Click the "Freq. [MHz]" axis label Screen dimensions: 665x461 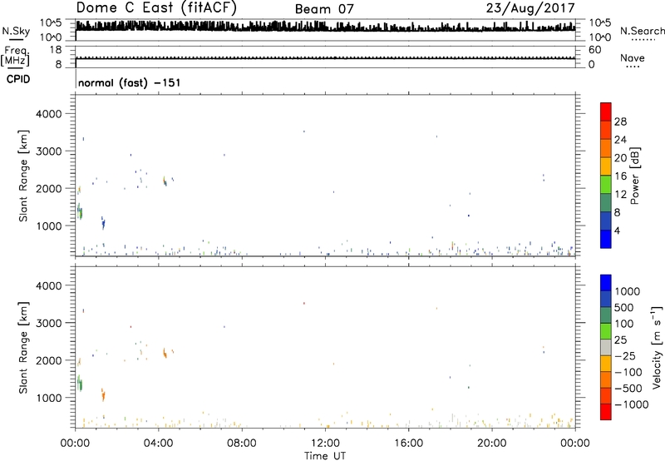pos(16,57)
